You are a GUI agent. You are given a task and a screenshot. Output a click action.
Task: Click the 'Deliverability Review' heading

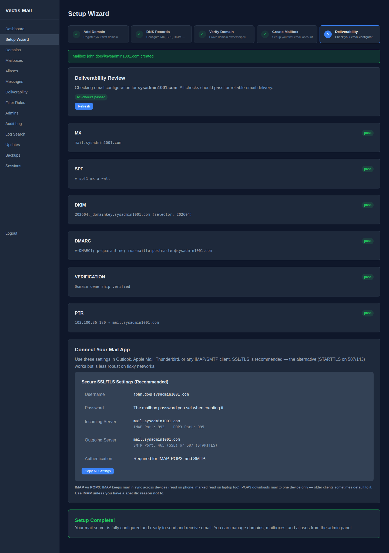(x=100, y=78)
